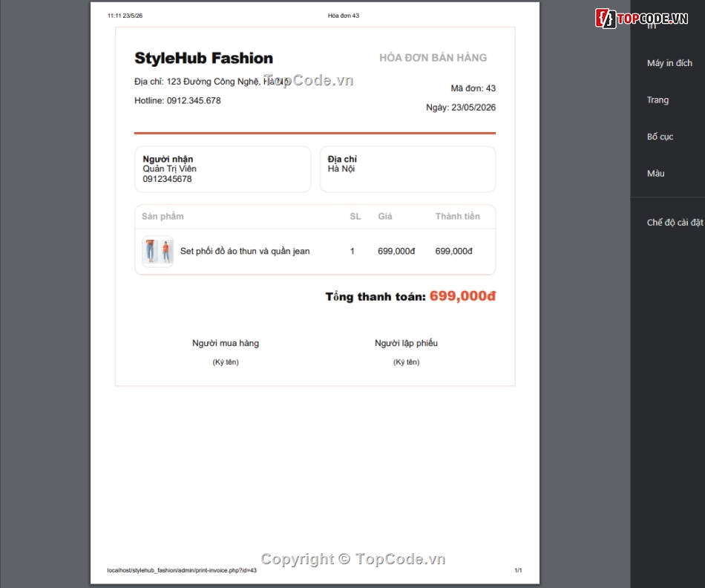Screen dimensions: 705x588
Task: Click the '11:11 23/5/26' print timestamp
Action: (125, 16)
